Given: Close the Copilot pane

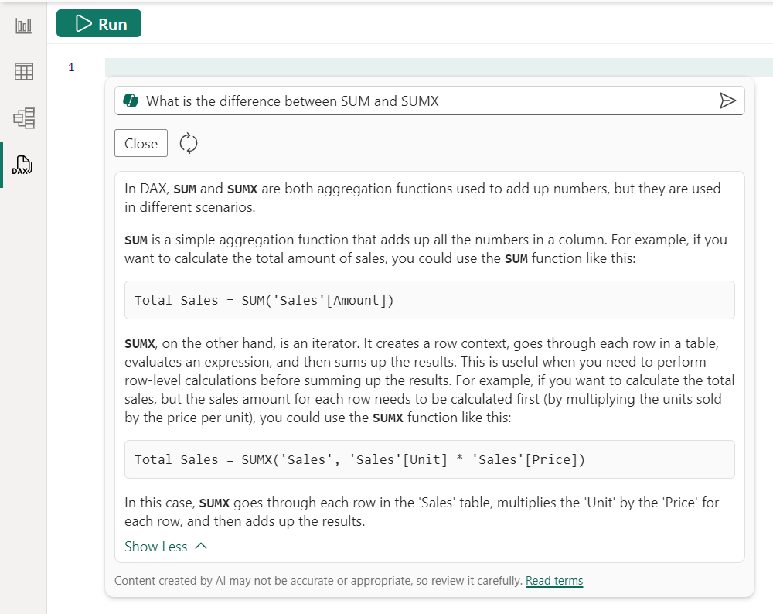Looking at the screenshot, I should 141,143.
